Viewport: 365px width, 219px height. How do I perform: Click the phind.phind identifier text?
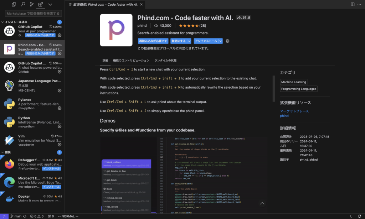309,160
